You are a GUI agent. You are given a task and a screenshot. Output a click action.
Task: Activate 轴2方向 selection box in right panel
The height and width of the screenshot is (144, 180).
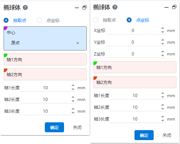tap(135, 82)
